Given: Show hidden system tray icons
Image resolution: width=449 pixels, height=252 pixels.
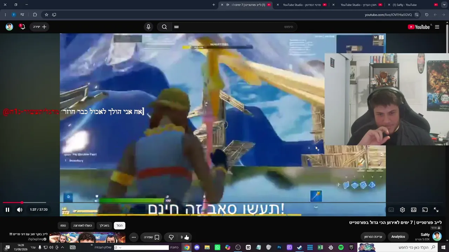Looking at the screenshot, I should tap(62, 247).
